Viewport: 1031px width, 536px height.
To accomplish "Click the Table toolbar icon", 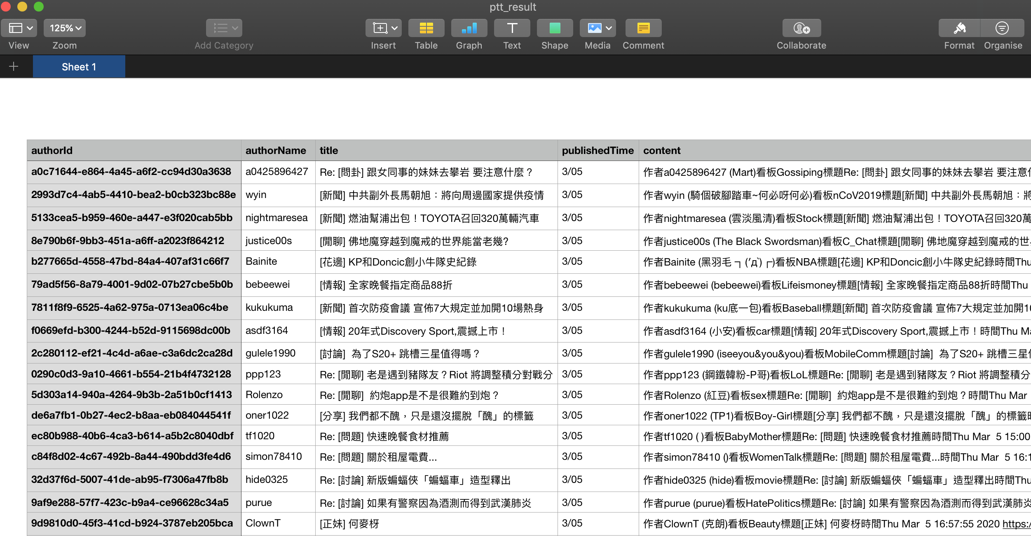I will pos(426,28).
